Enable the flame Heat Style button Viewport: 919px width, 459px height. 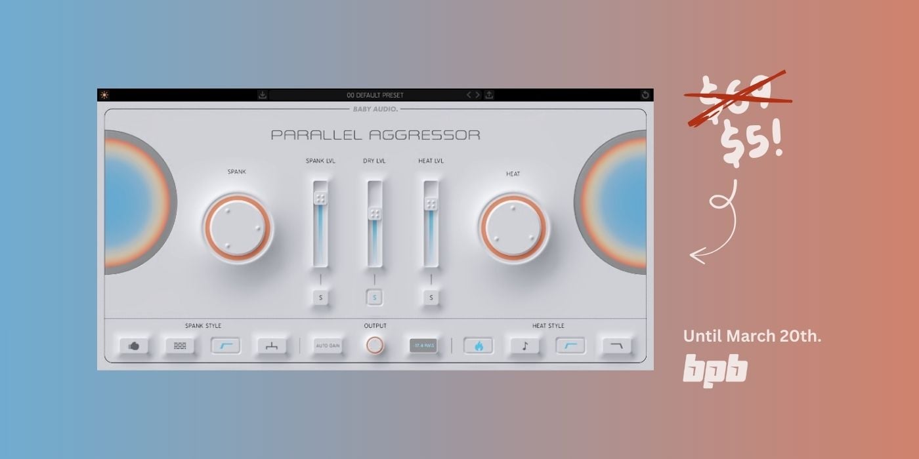[x=479, y=346]
